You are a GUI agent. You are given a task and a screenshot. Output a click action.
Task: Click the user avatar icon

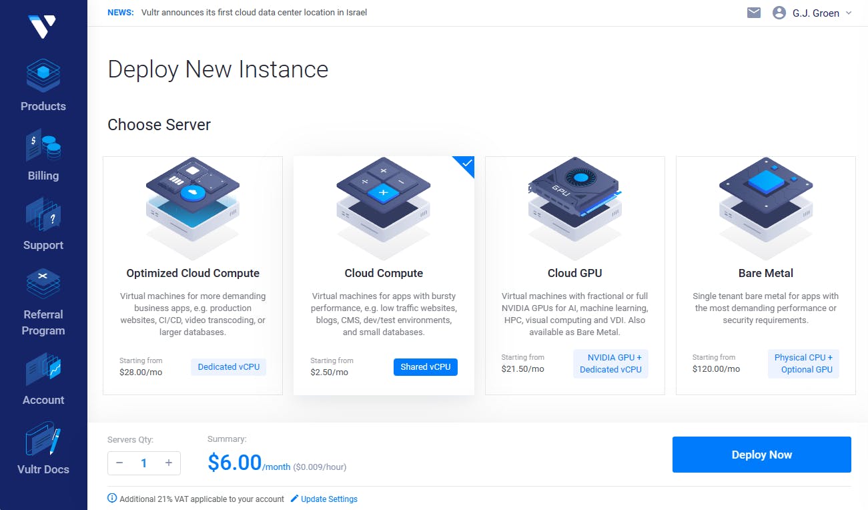(x=779, y=13)
